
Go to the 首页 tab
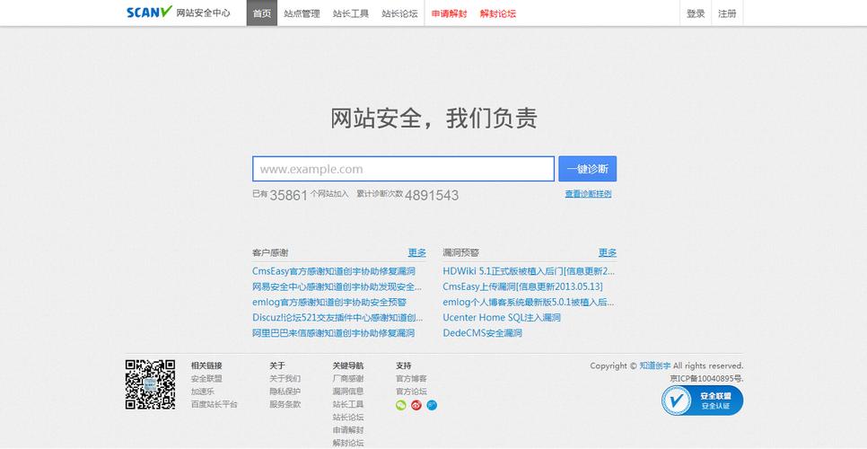tap(262, 13)
